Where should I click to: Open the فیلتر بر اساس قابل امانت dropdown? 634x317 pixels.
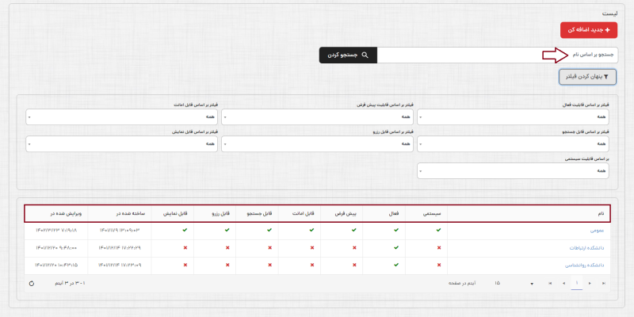click(x=121, y=116)
